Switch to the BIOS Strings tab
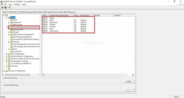The image size is (184, 98). click(x=37, y=12)
